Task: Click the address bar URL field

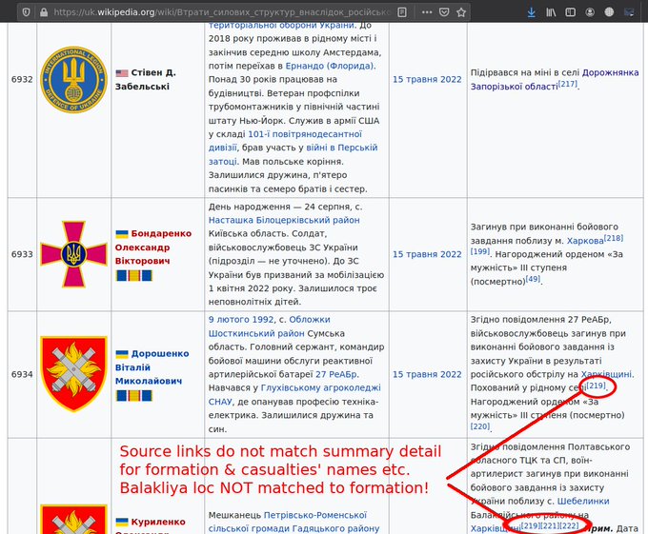Action: pos(223,12)
